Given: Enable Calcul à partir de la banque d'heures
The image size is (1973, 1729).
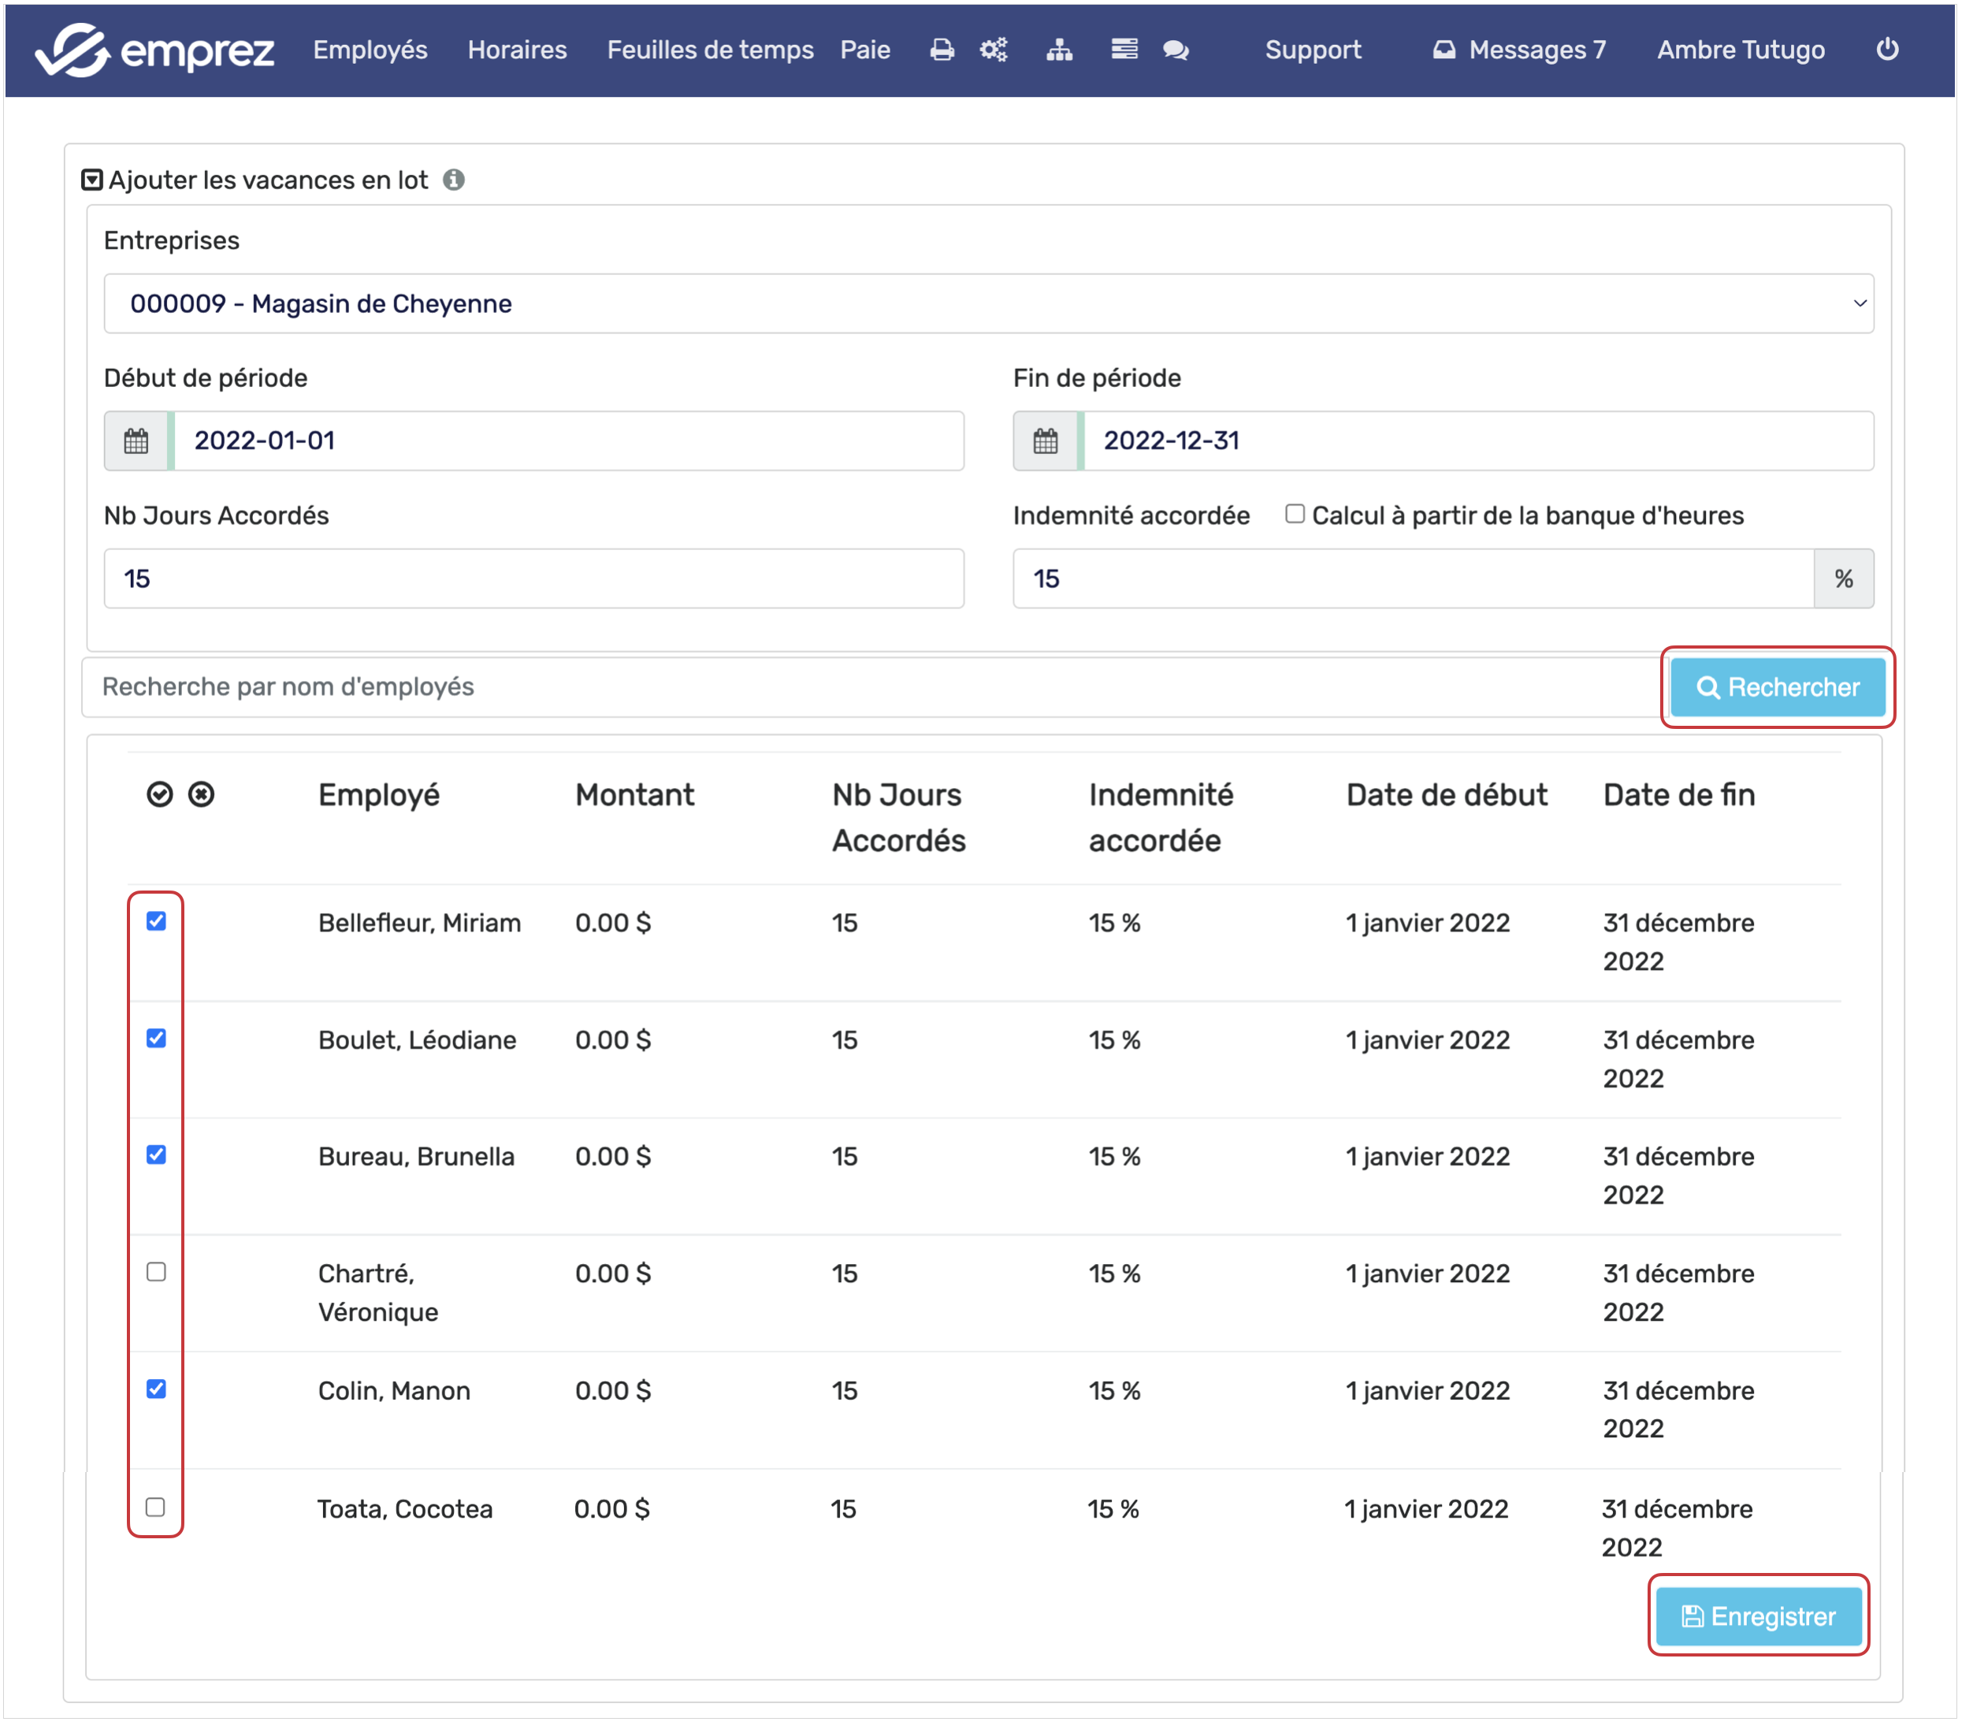Looking at the screenshot, I should pos(1294,515).
